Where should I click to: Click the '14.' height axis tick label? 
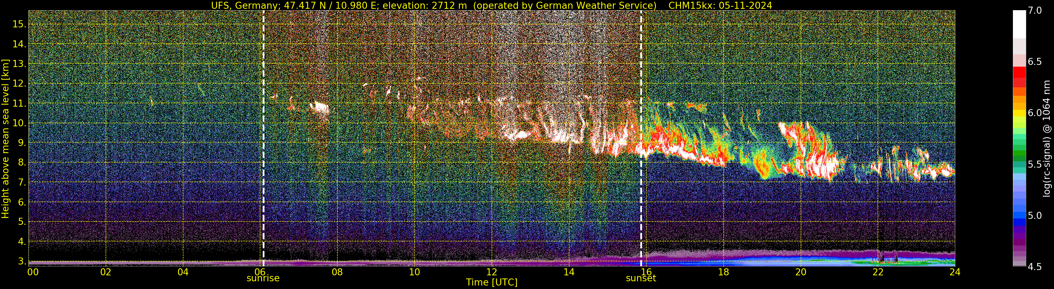tap(19, 44)
